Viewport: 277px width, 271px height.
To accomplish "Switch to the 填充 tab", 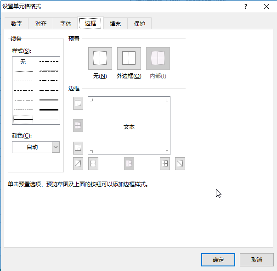I will click(x=115, y=24).
